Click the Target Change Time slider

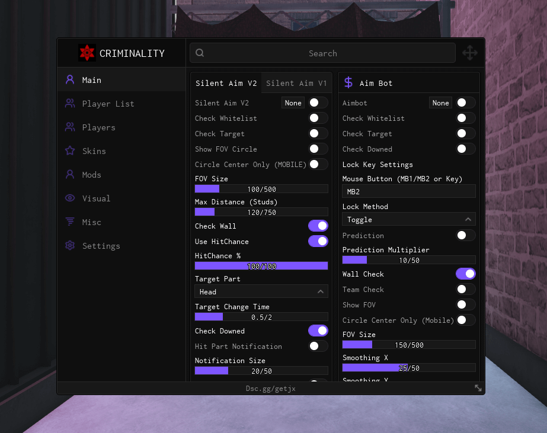(261, 317)
